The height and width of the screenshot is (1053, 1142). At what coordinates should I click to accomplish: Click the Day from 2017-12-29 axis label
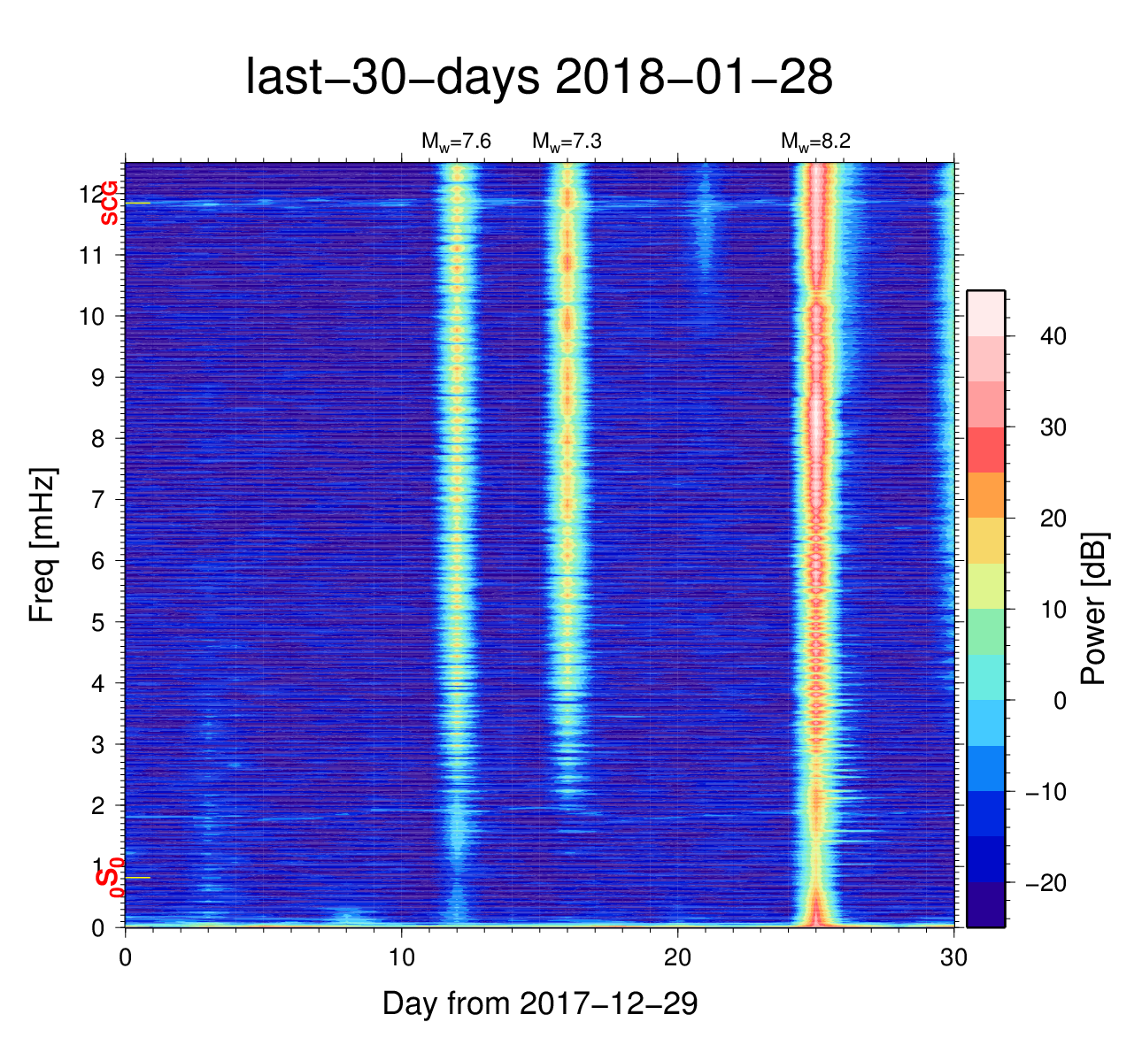pyautogui.click(x=540, y=1004)
